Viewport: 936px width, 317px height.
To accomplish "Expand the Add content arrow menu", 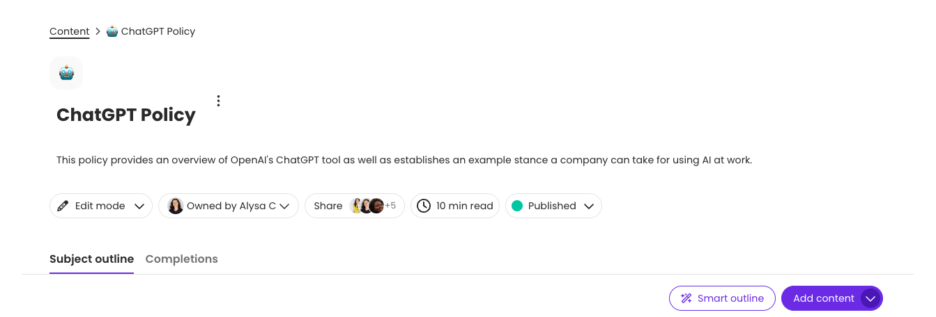I will coord(870,298).
